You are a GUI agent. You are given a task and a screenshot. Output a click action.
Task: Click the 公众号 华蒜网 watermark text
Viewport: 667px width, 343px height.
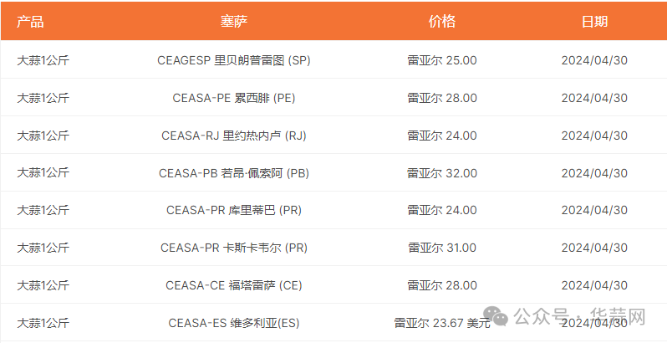579,316
